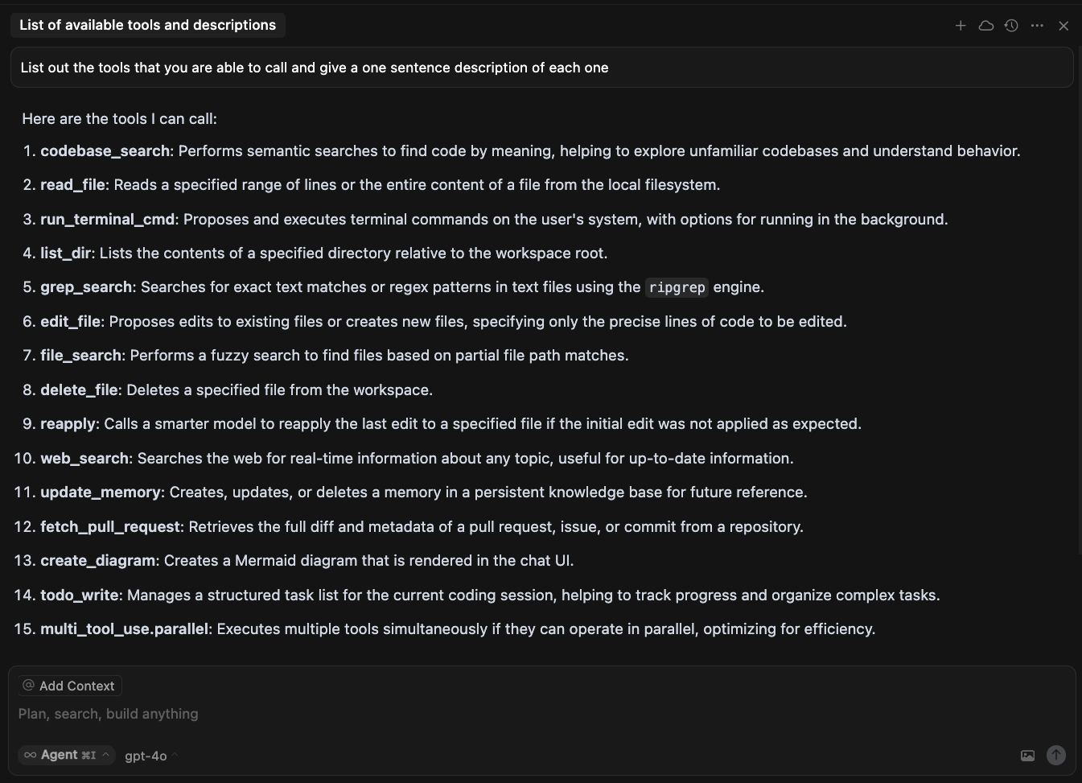Click the bold create_diagram tool name
This screenshot has width=1082, height=783.
pos(98,561)
